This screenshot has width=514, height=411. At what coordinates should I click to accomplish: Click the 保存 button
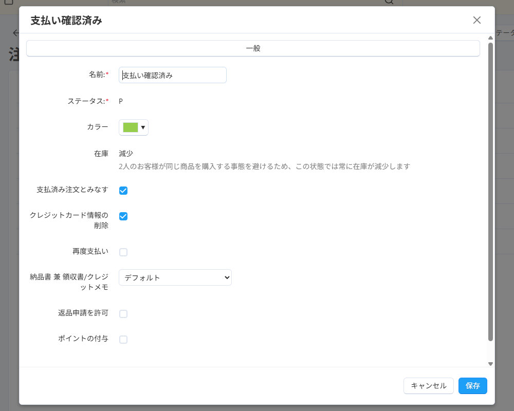point(472,386)
